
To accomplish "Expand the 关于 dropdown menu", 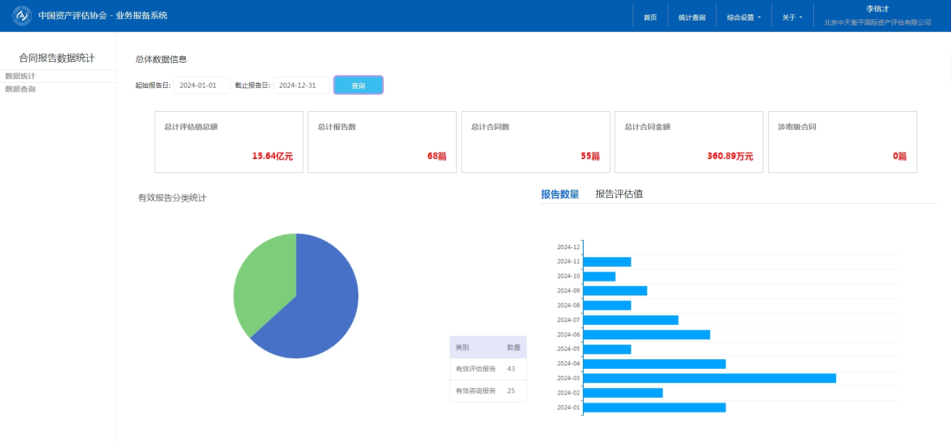I will [x=792, y=17].
